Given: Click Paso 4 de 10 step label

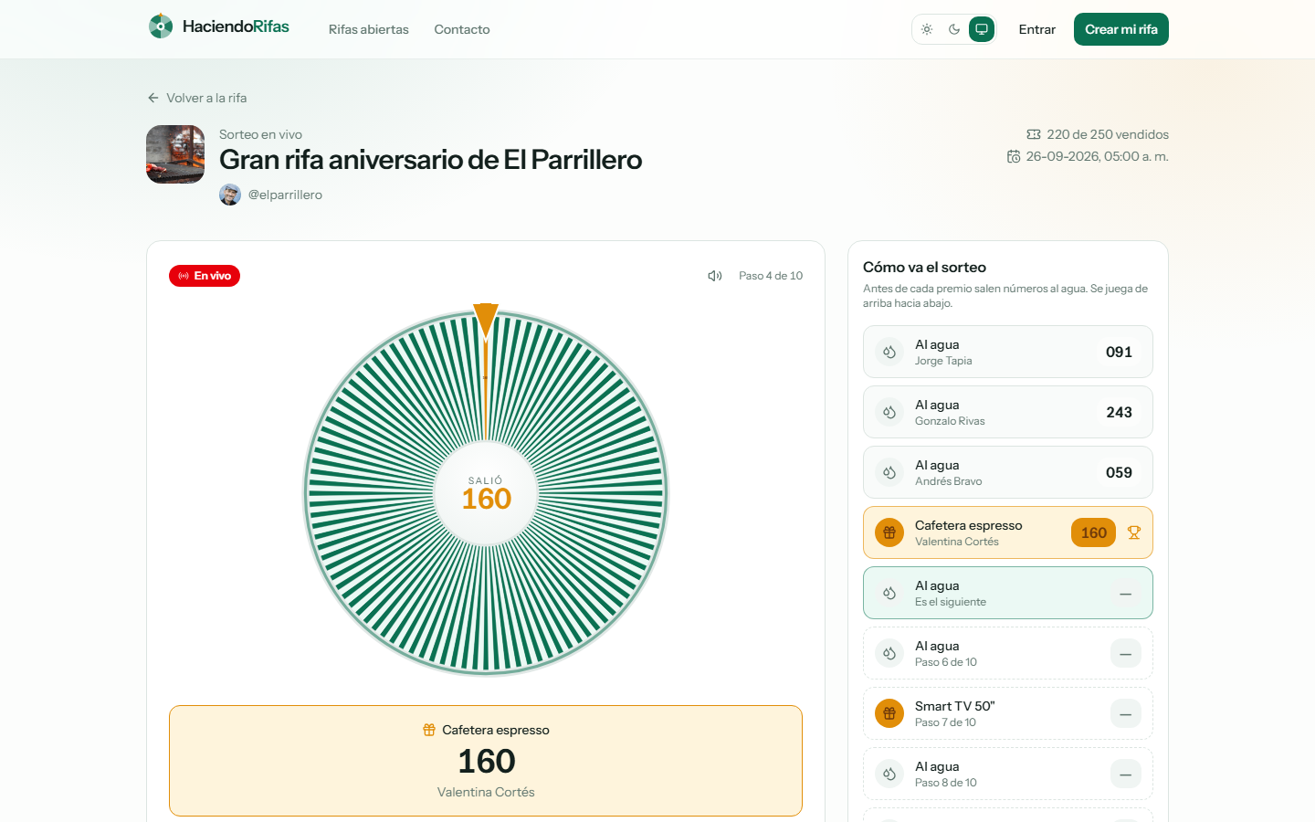Looking at the screenshot, I should pyautogui.click(x=771, y=276).
